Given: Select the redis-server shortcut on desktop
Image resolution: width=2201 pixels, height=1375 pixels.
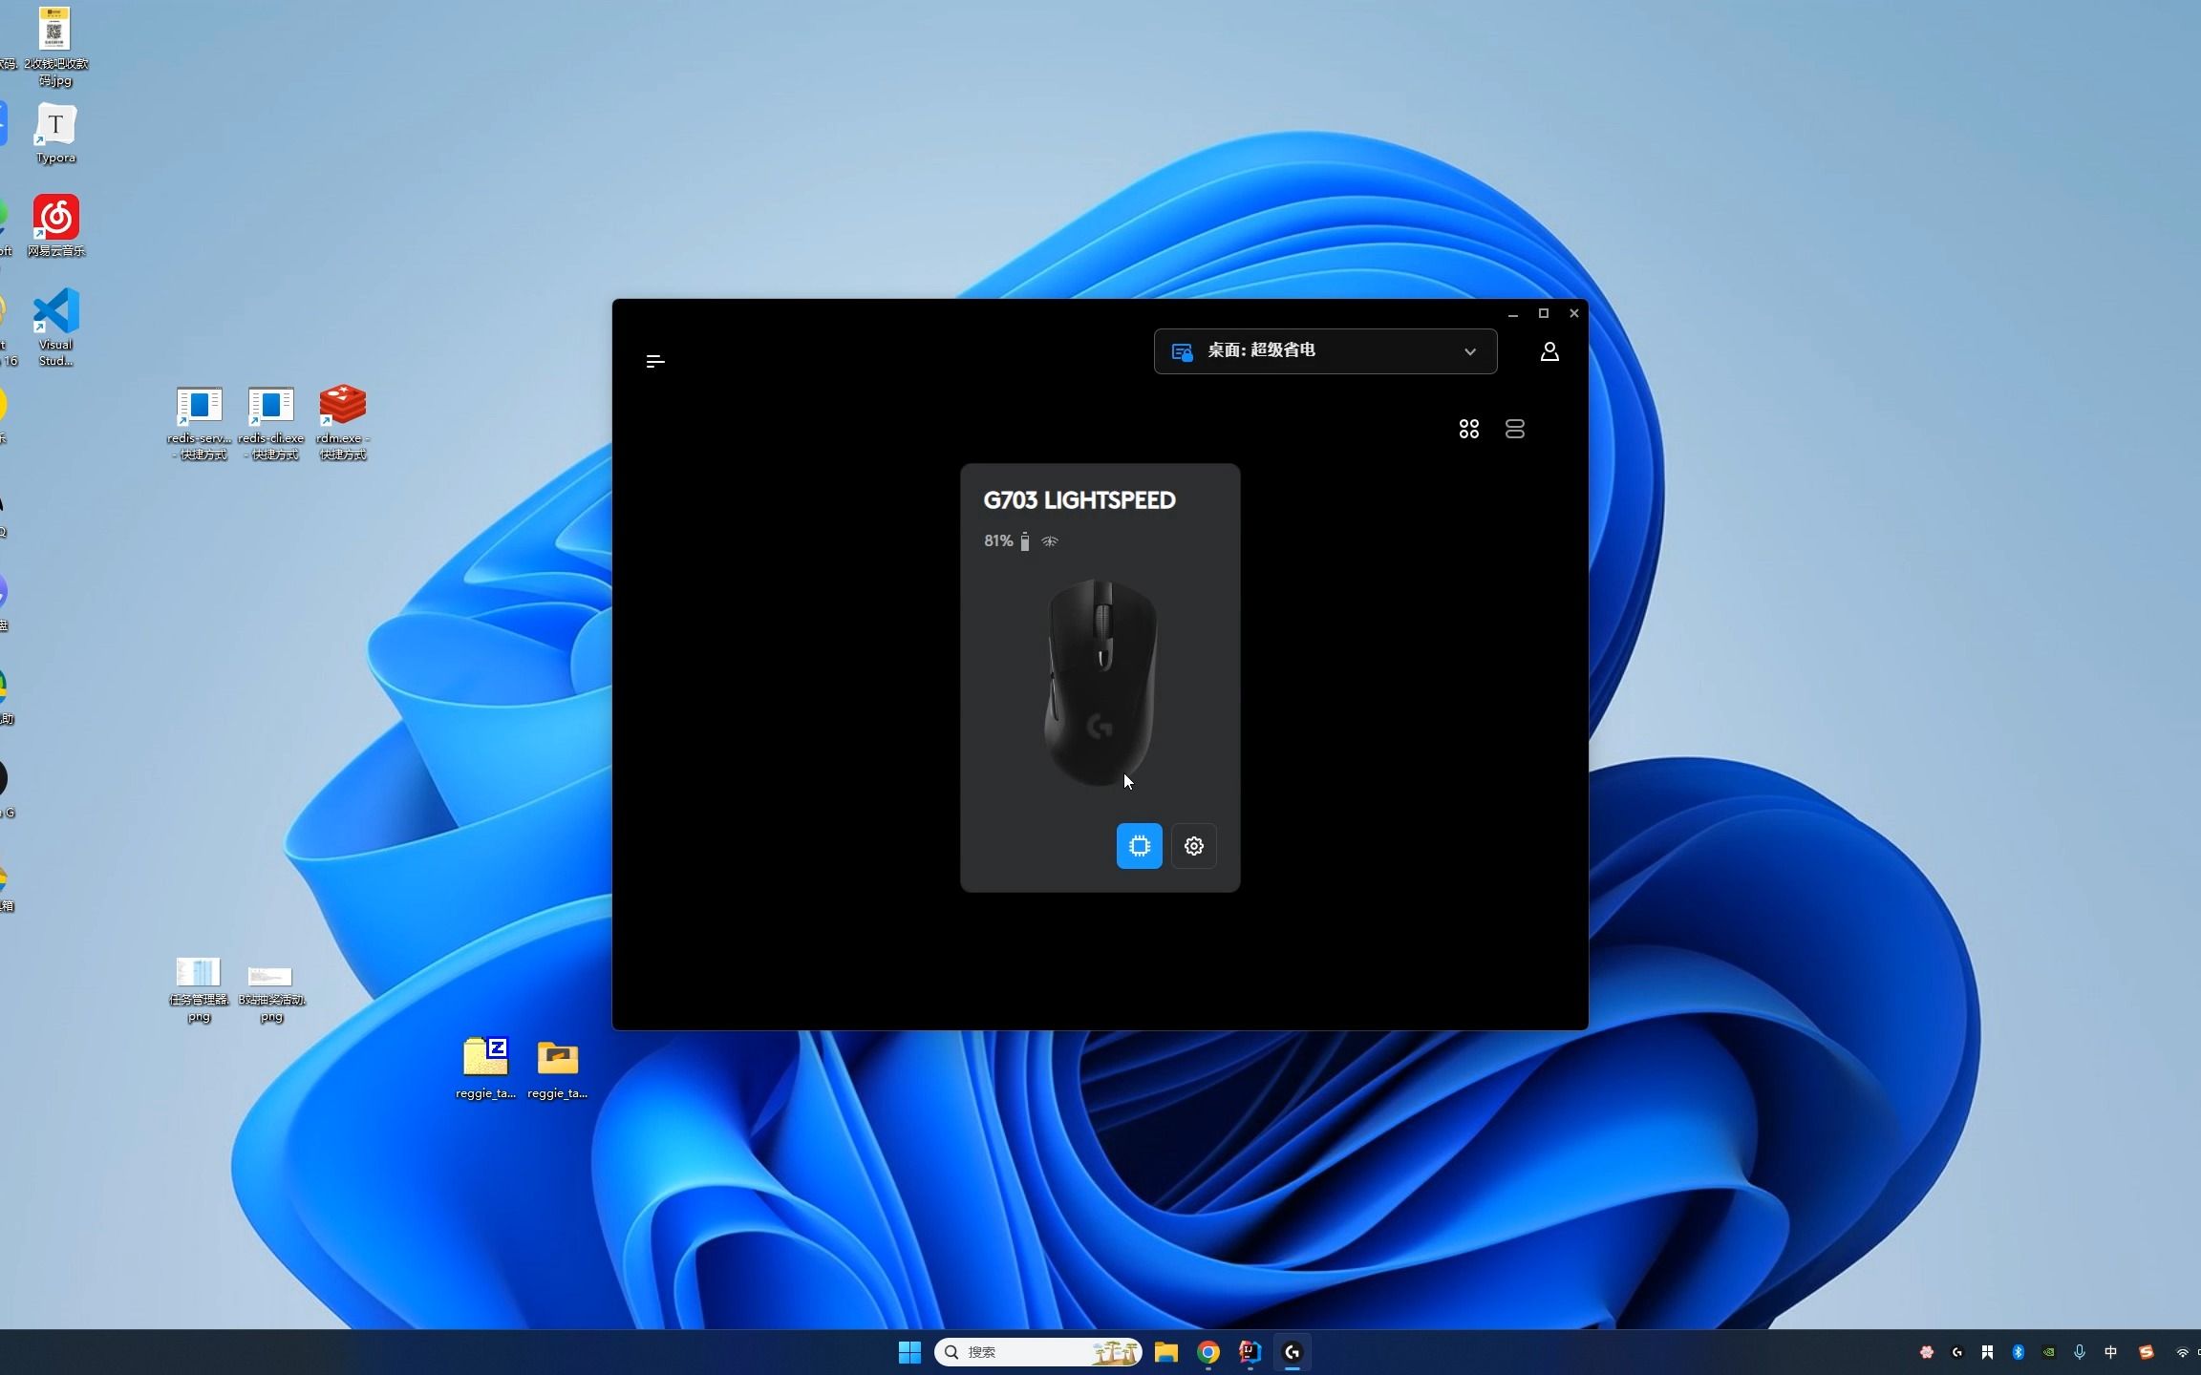Looking at the screenshot, I should 200,423.
